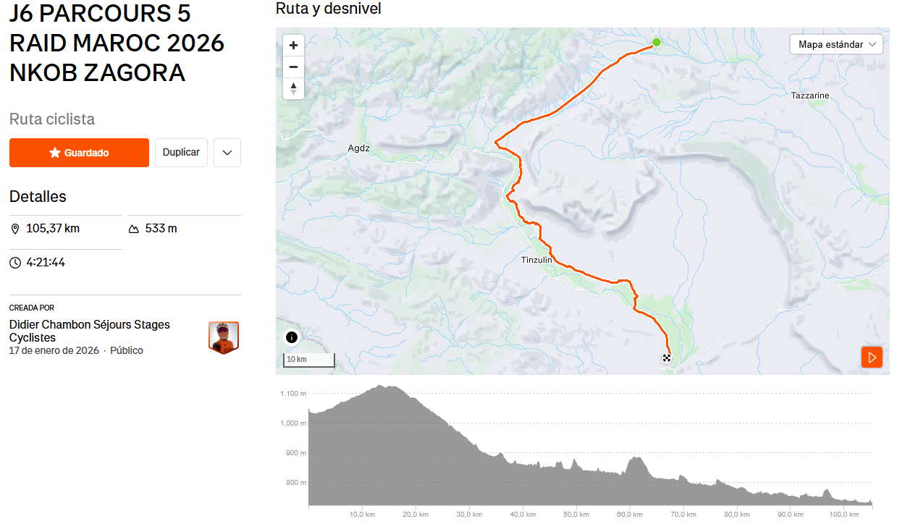Expand more options chevron beside Duplicar
The height and width of the screenshot is (532, 902).
tap(227, 153)
